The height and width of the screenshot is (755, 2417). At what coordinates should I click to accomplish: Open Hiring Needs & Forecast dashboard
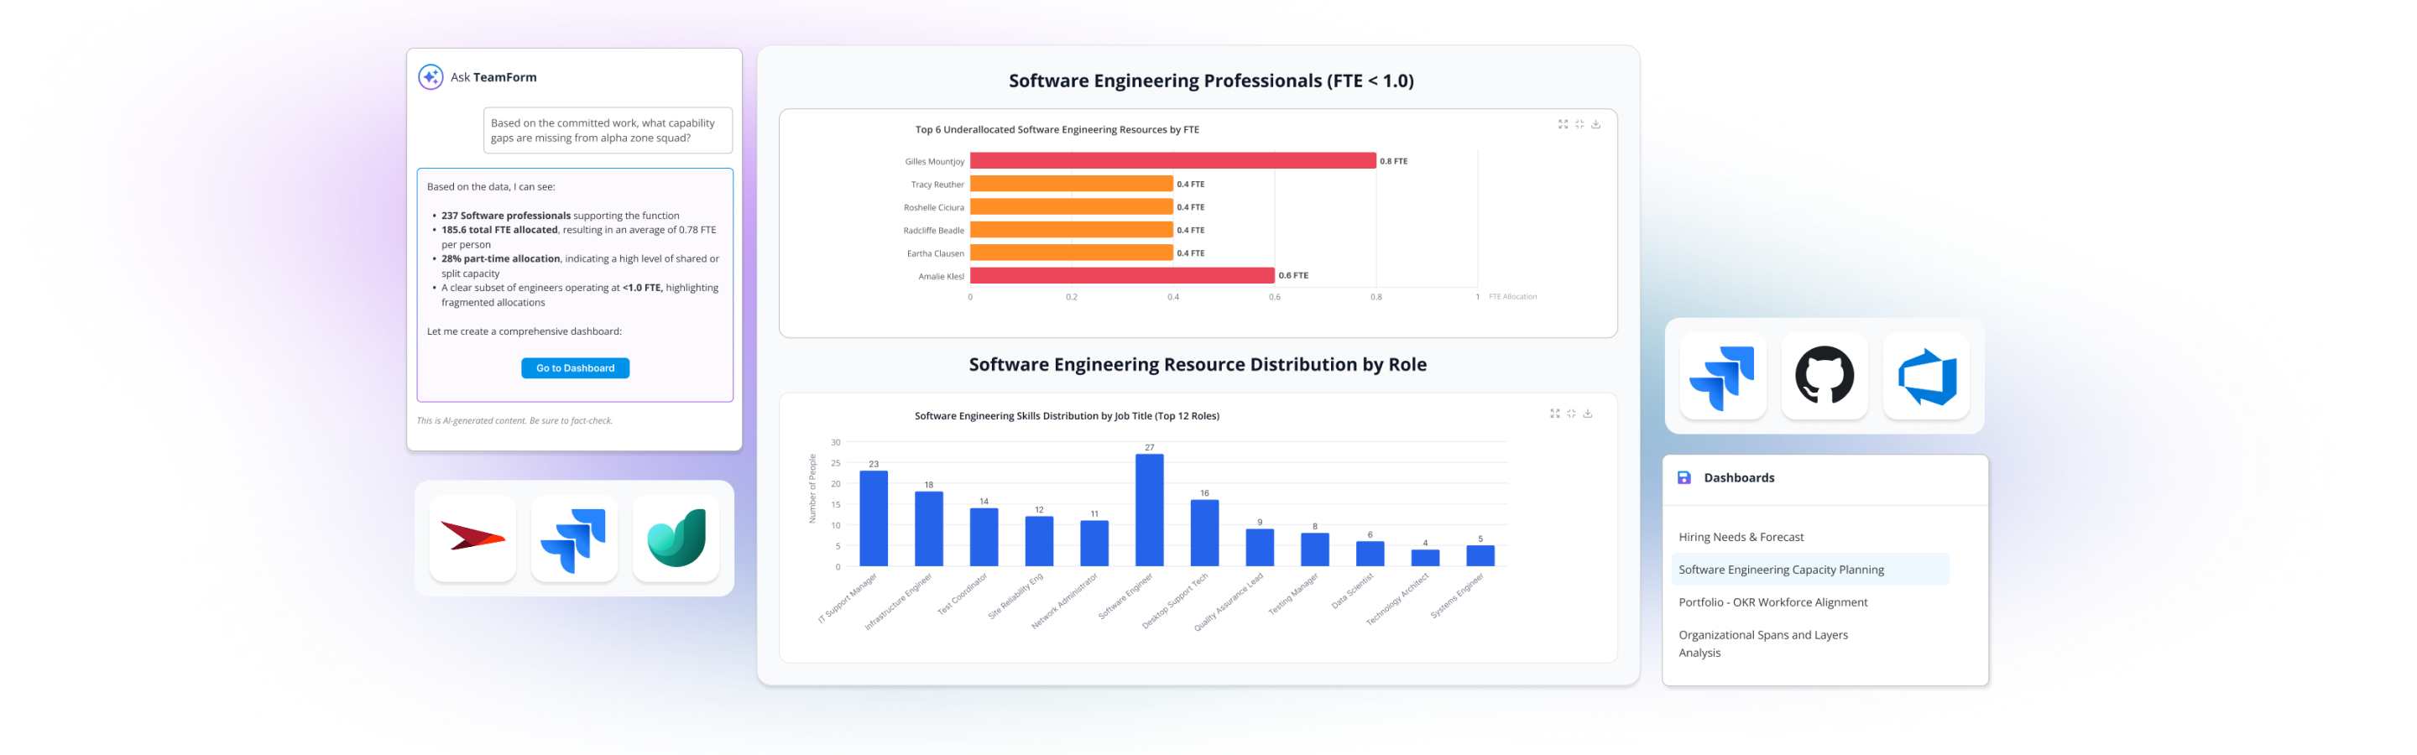[x=1741, y=538]
